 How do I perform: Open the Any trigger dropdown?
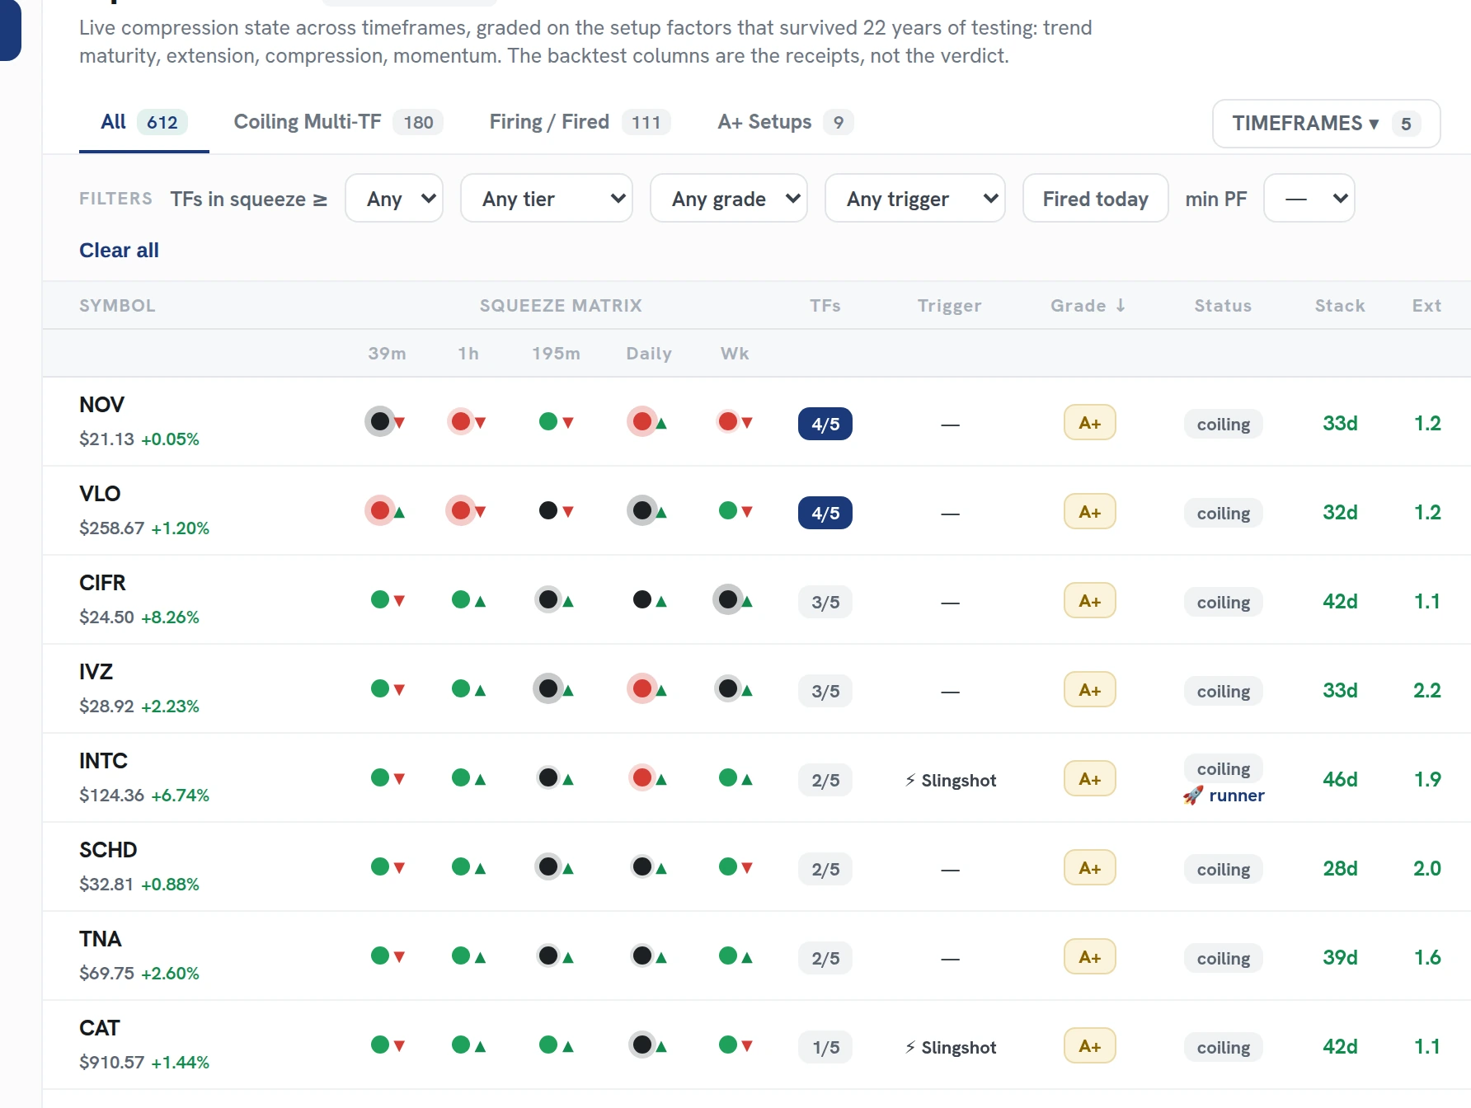915,199
